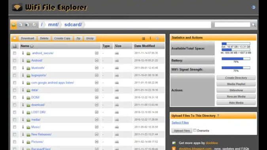
Task: Download arrow icon for media folder
Action: (23, 120)
